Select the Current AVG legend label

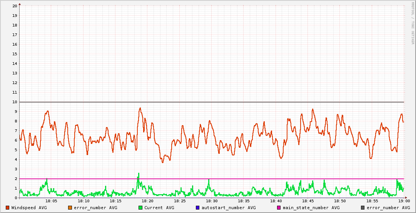pos(159,208)
